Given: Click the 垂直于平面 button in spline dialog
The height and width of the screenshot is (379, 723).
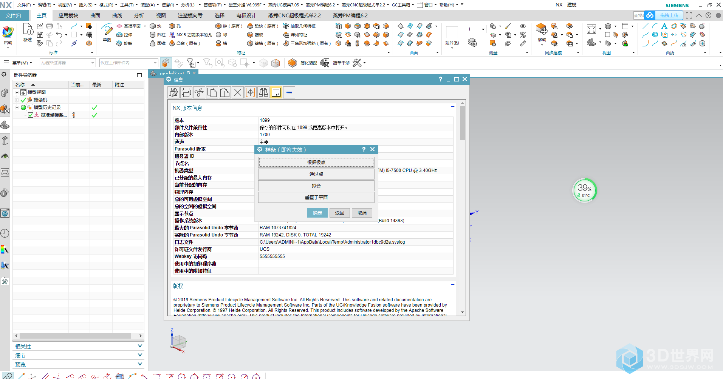Looking at the screenshot, I should (x=316, y=197).
